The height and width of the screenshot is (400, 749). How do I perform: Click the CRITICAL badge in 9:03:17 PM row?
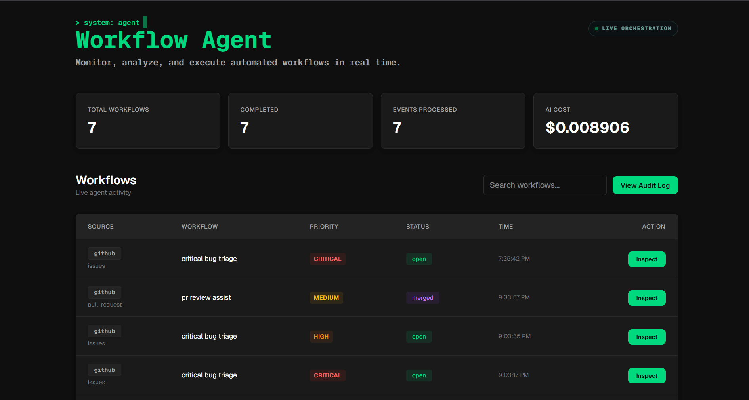[328, 375]
